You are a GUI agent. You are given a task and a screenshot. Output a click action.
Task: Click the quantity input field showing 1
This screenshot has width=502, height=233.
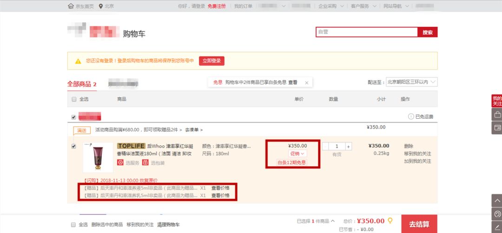(x=337, y=146)
